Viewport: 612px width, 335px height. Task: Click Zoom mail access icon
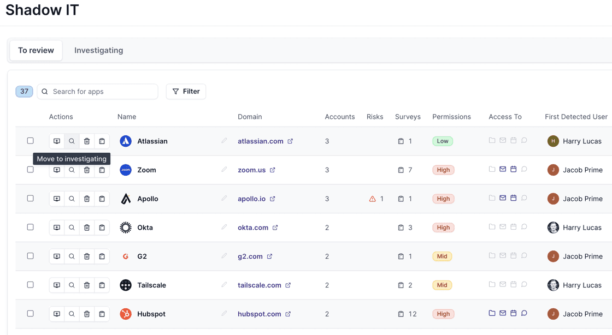point(503,169)
